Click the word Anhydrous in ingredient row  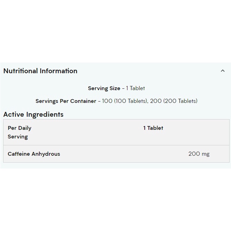(46, 154)
